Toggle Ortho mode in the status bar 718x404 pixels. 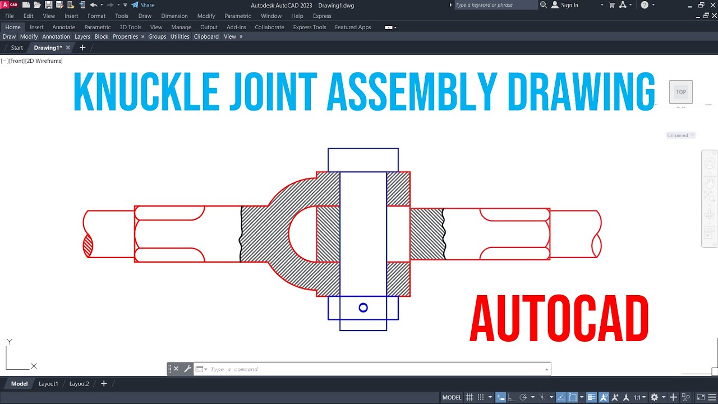[512, 397]
